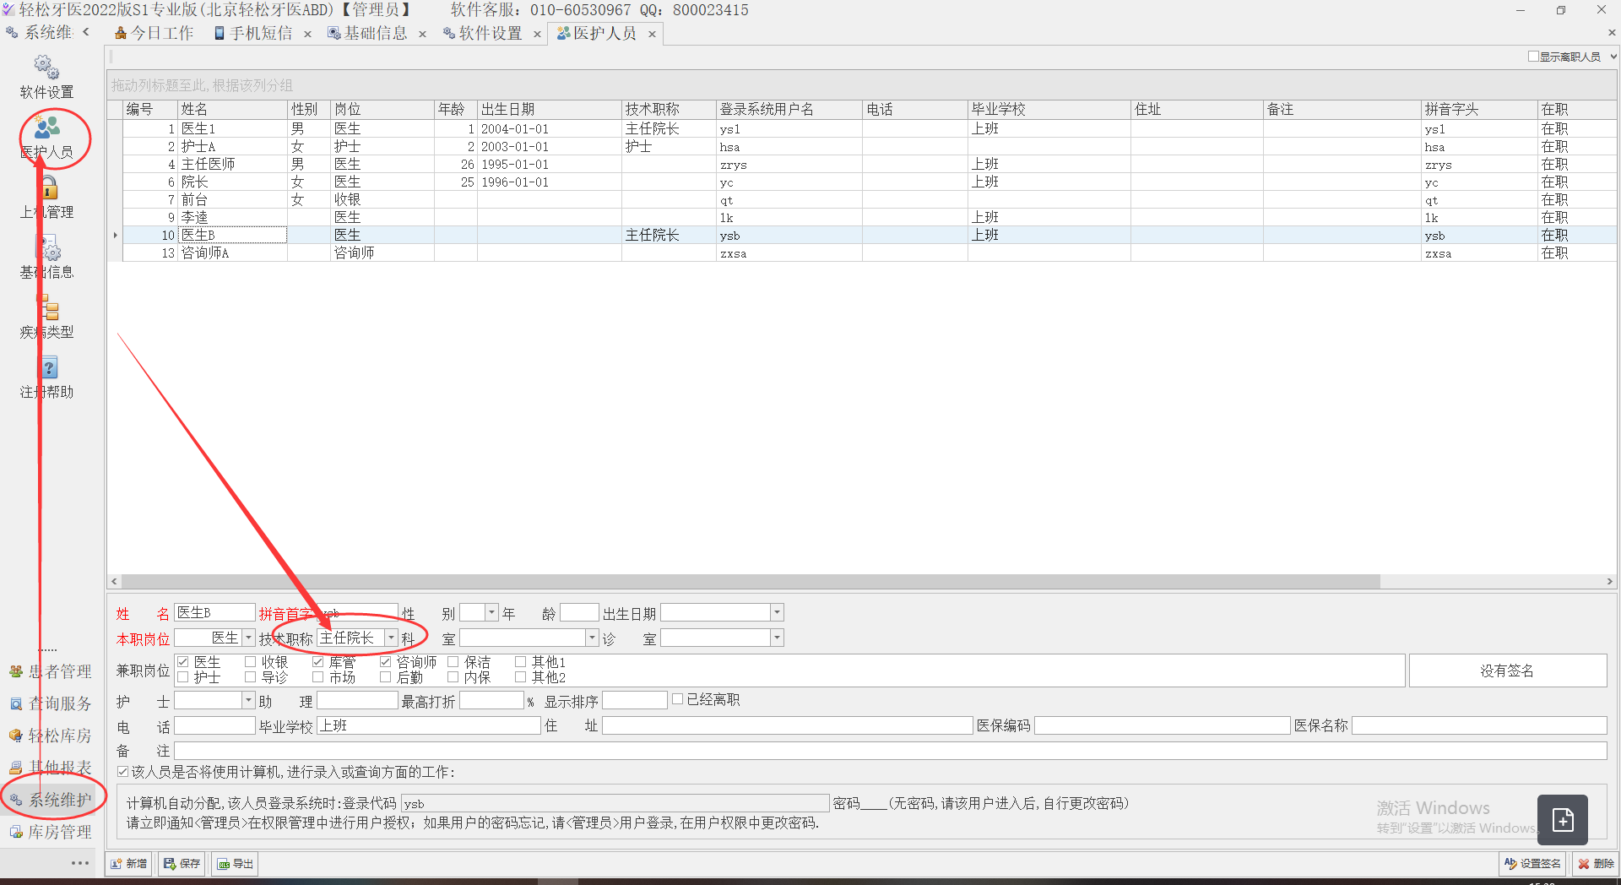Click the 登录代码 field showing ysb
Viewport: 1621px width, 885px height.
pos(615,803)
